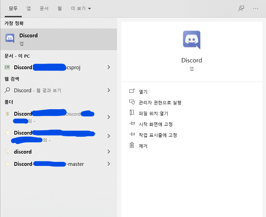Click 열기 to open Discord
This screenshot has width=266, height=217.
tap(143, 92)
